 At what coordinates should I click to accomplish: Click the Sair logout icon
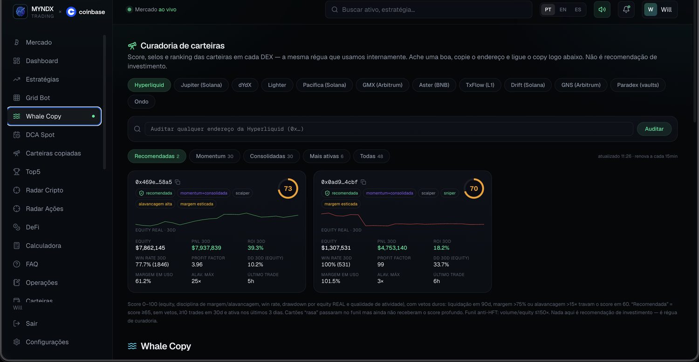point(17,323)
